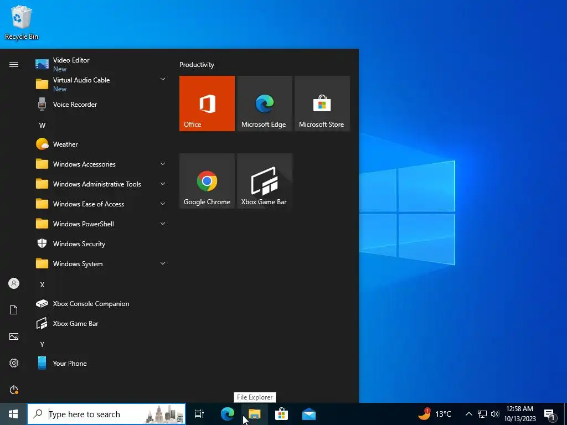This screenshot has width=567, height=425.
Task: Expand the Windows System folder
Action: (101, 264)
